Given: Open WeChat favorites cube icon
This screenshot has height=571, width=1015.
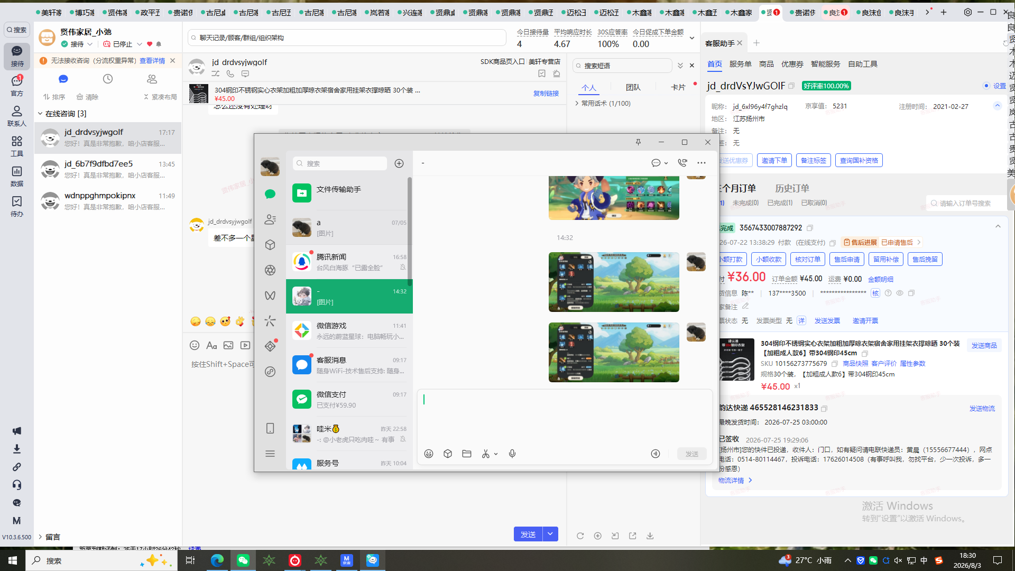Looking at the screenshot, I should click(x=270, y=245).
